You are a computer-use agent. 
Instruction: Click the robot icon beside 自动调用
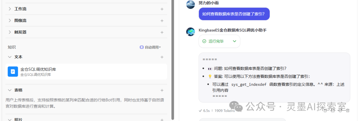142,47
